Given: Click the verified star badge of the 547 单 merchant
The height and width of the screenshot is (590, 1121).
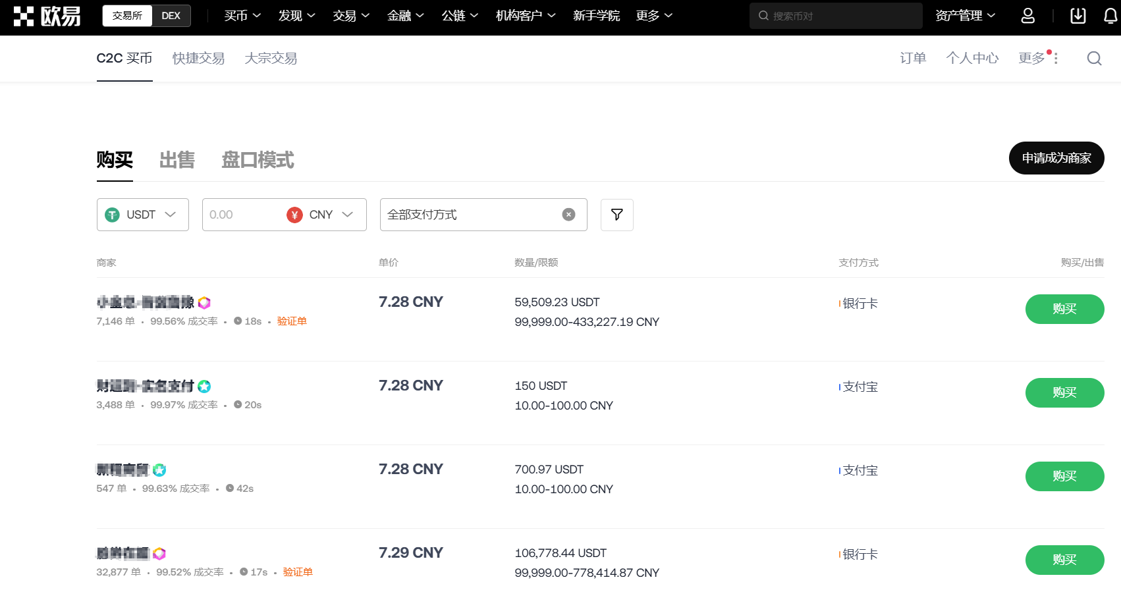Looking at the screenshot, I should (159, 470).
